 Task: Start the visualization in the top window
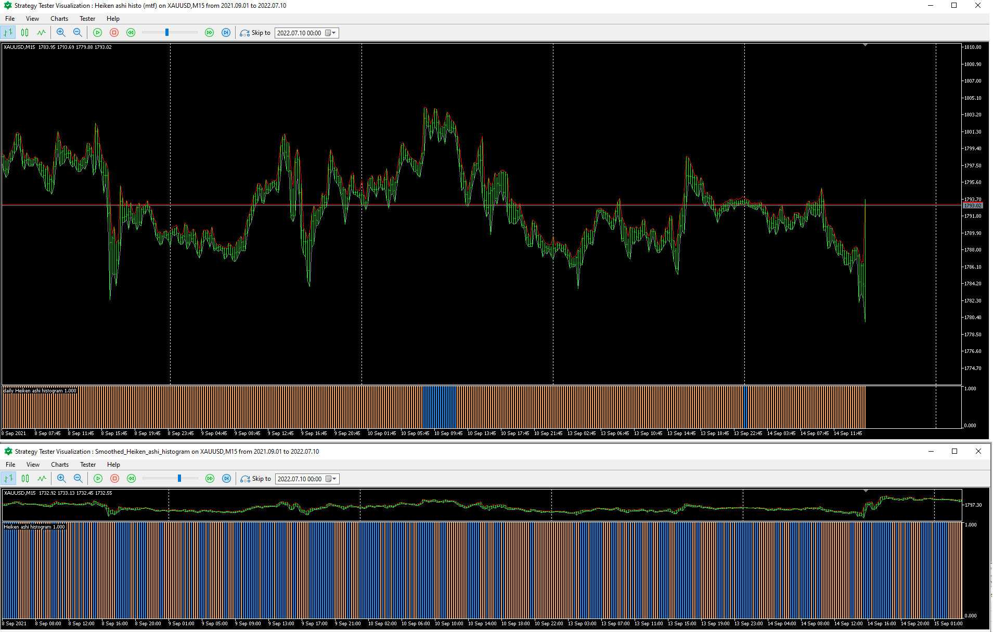point(97,33)
